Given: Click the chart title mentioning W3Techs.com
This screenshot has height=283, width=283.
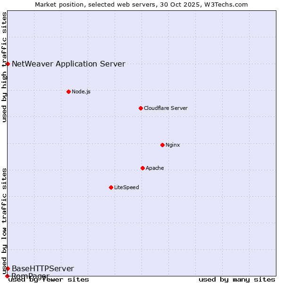Looking at the screenshot, I should (141, 4).
